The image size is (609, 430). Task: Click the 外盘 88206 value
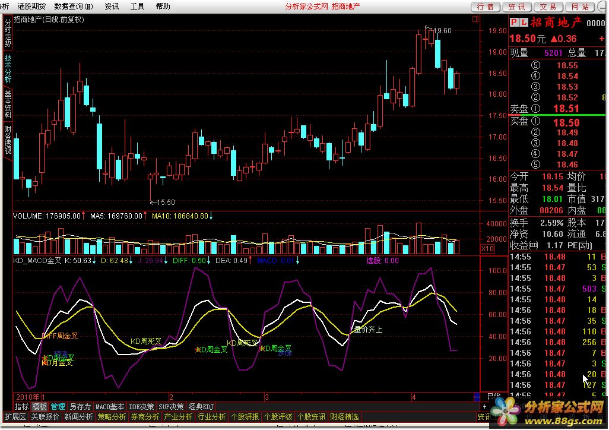point(551,211)
